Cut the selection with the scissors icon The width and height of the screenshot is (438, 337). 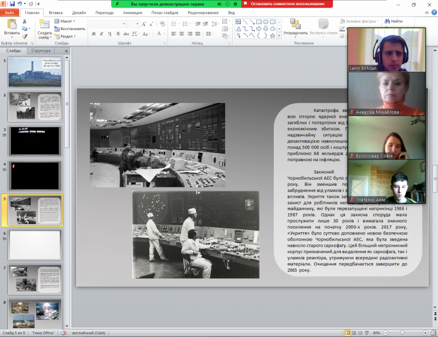[x=25, y=21]
